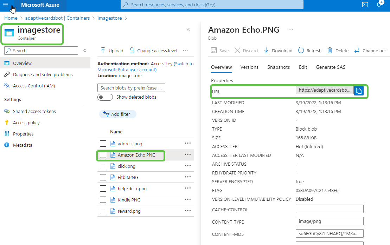
Task: Toggle Show deleted blobs switch
Action: click(105, 97)
